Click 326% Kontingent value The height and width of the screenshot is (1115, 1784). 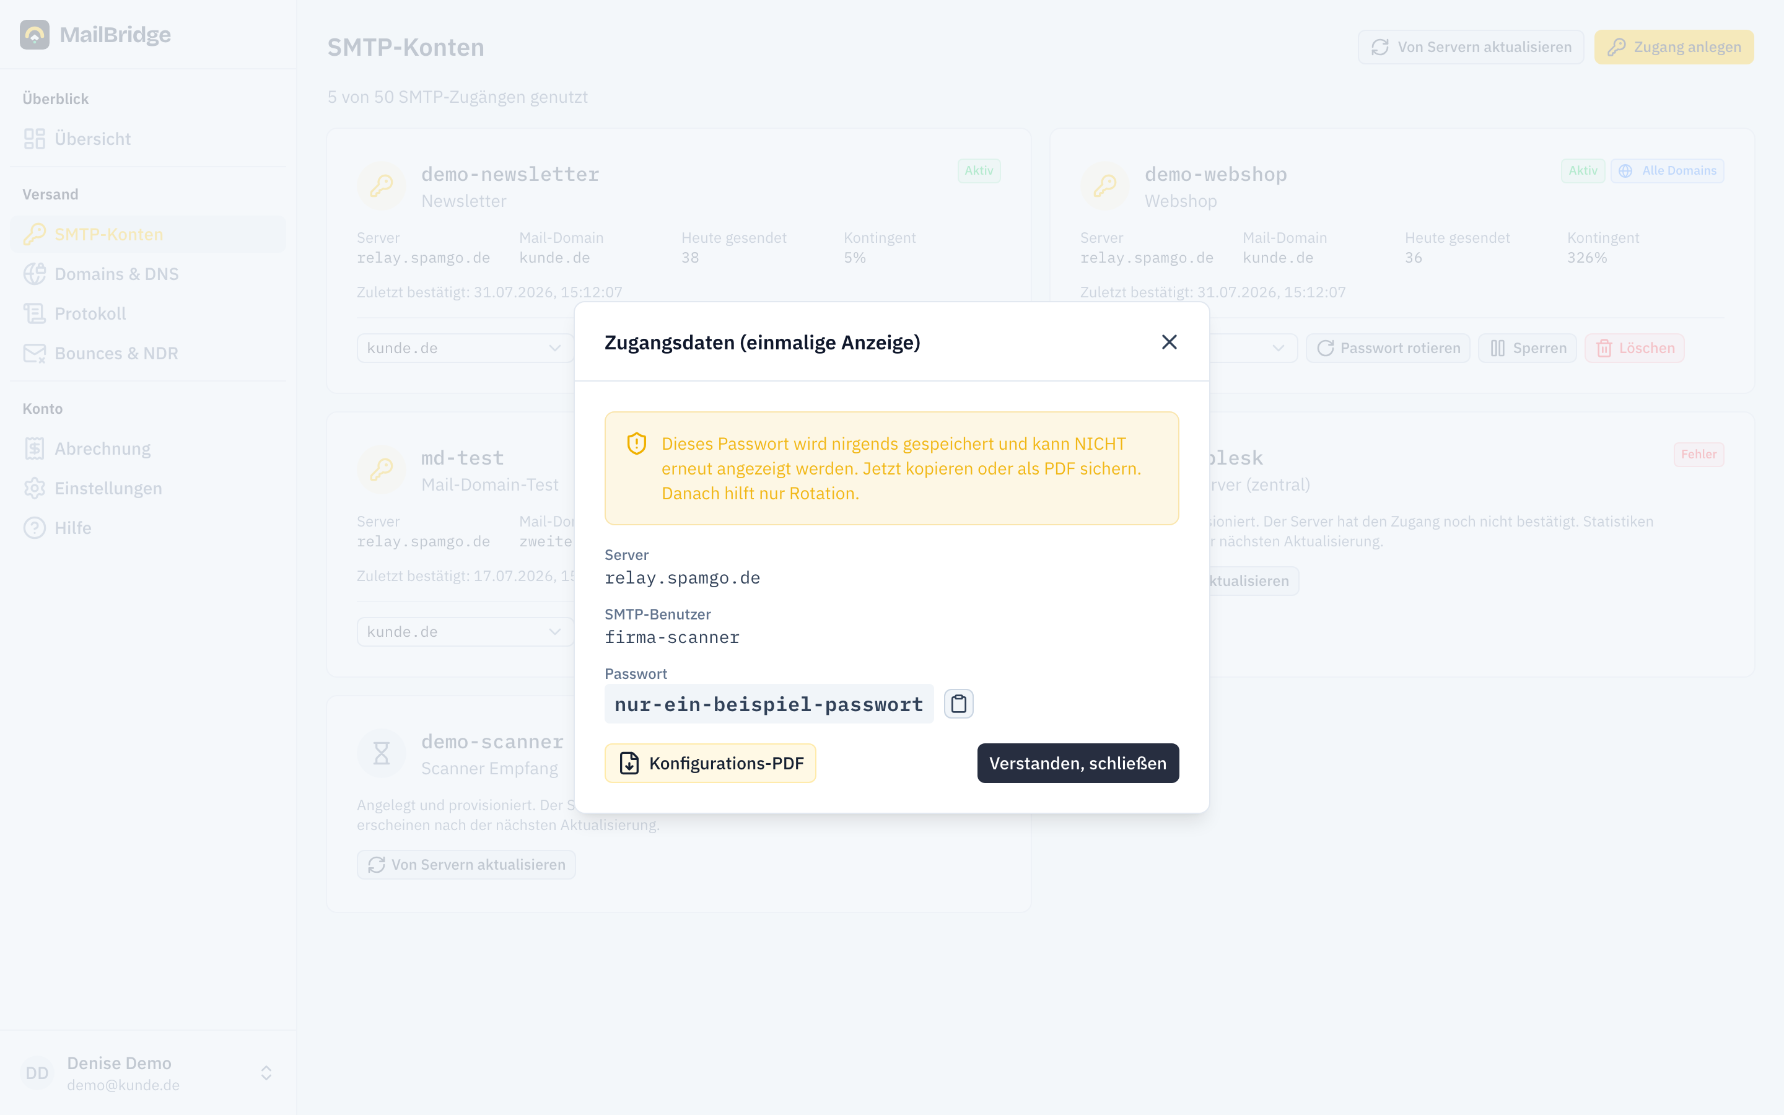(1586, 258)
